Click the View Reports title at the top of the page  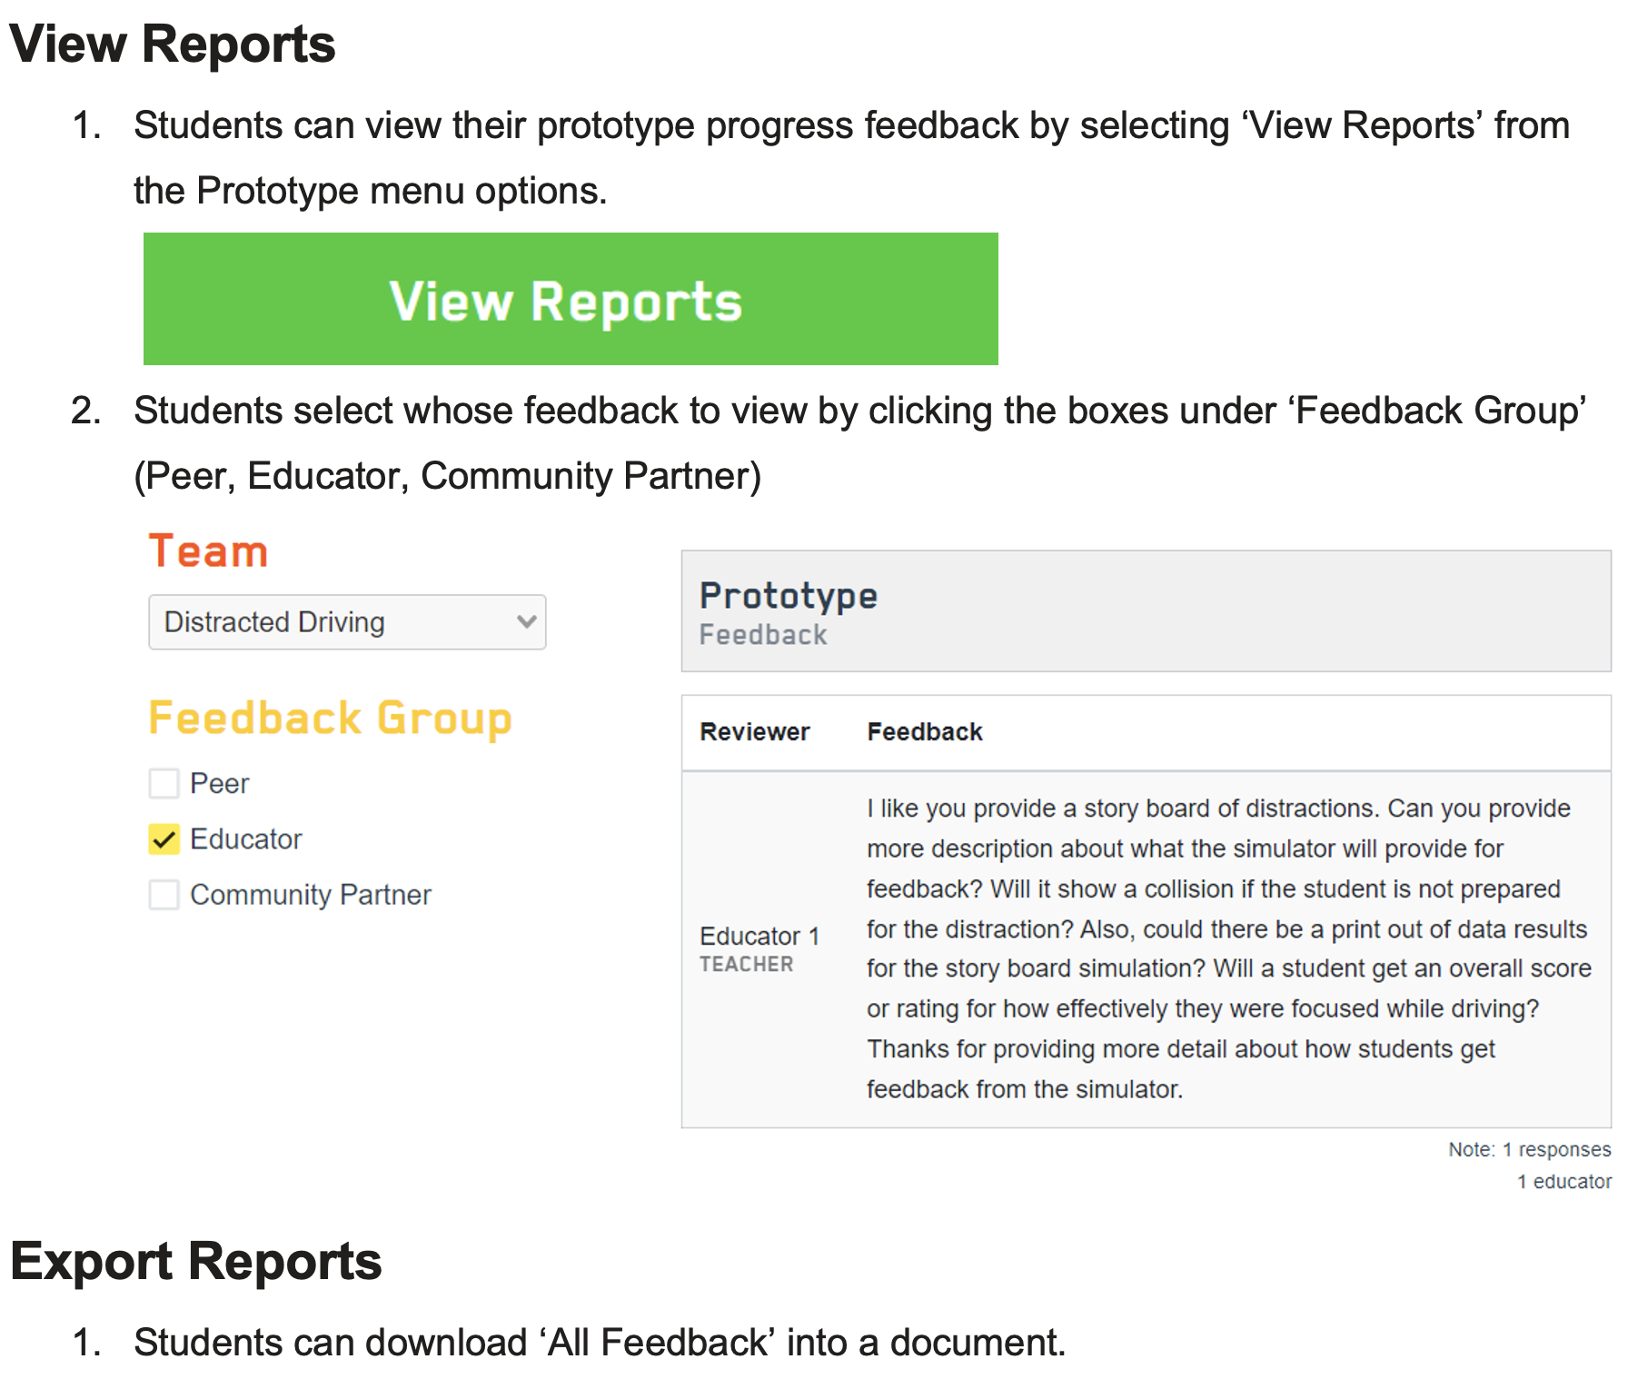pyautogui.click(x=173, y=44)
